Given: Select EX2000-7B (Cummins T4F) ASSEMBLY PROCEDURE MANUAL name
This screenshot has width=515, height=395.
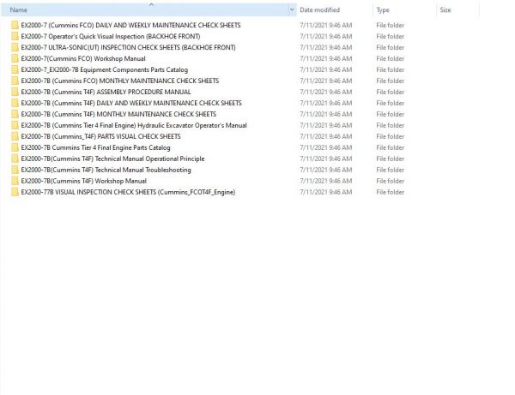Looking at the screenshot, I should click(x=106, y=93).
